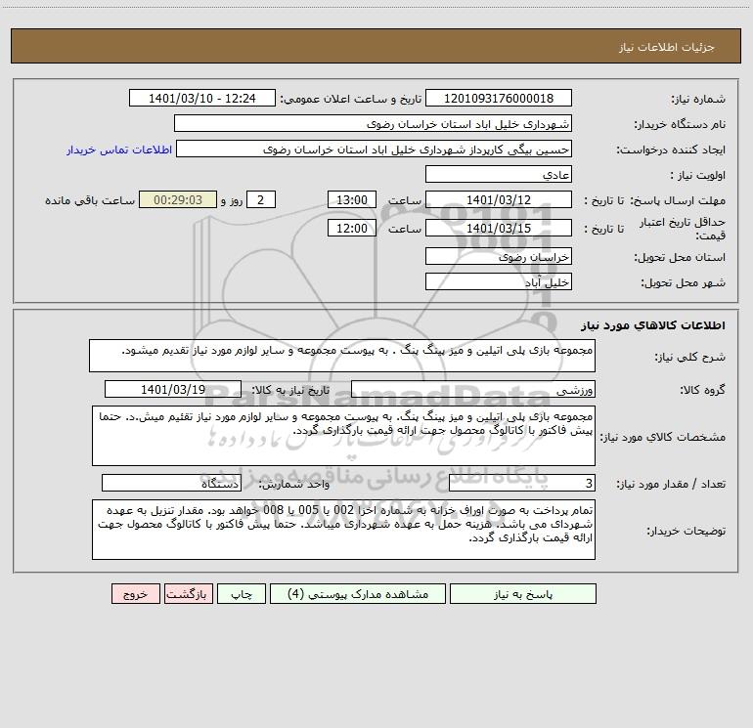Screen dimensions: 753x728
Task: Click the label اولویت نیاز
Action: click(698, 175)
